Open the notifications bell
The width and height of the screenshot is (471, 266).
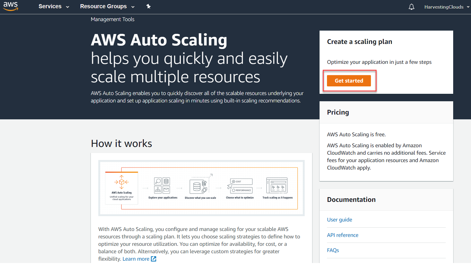[x=411, y=7]
